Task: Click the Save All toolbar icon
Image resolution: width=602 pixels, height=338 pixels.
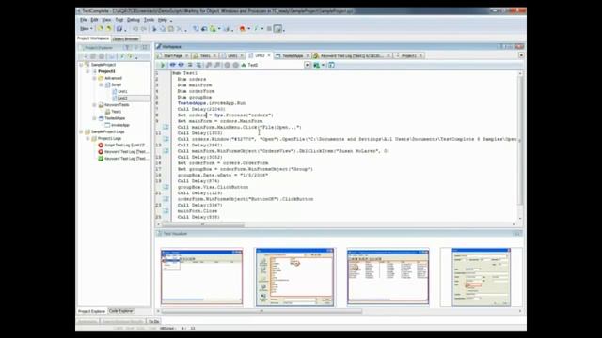Action: (119, 29)
